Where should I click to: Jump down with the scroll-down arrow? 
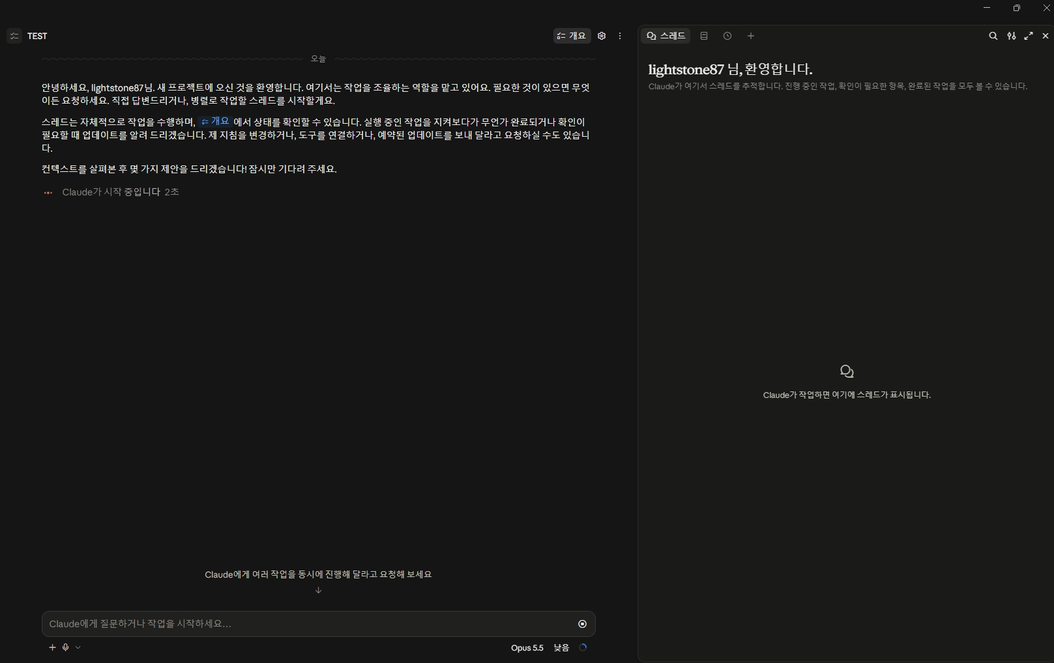tap(318, 590)
